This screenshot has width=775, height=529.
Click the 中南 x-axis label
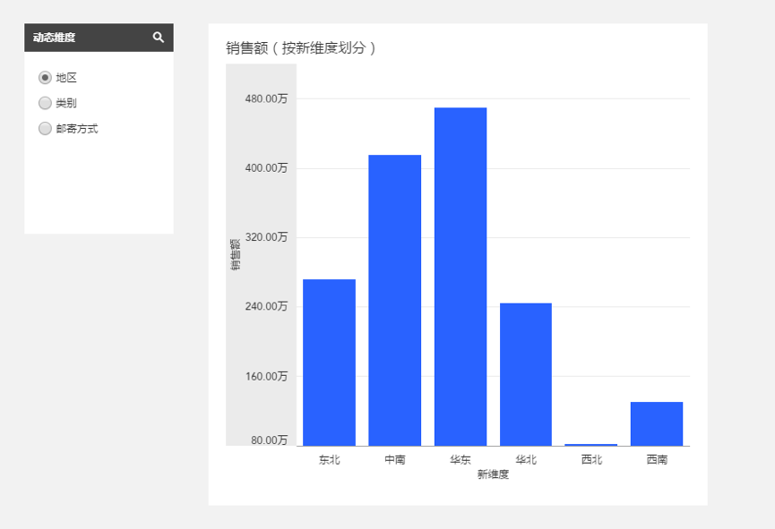tap(394, 460)
